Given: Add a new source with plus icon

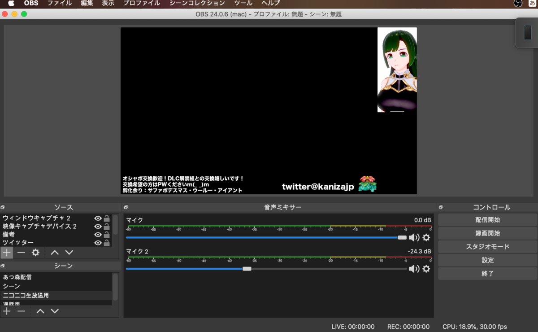Looking at the screenshot, I should coord(7,253).
